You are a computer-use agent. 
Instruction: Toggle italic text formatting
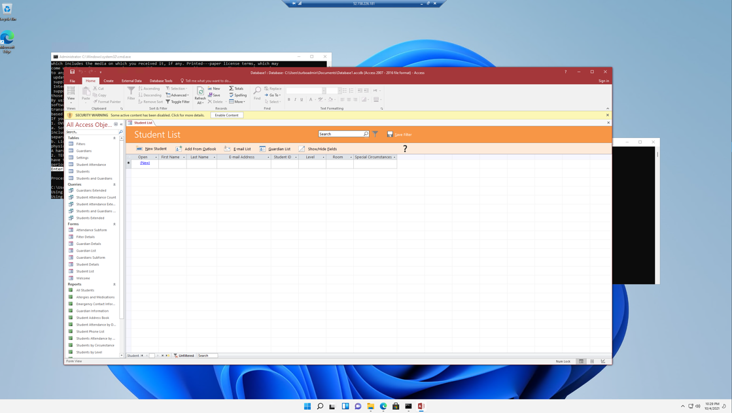coord(295,99)
